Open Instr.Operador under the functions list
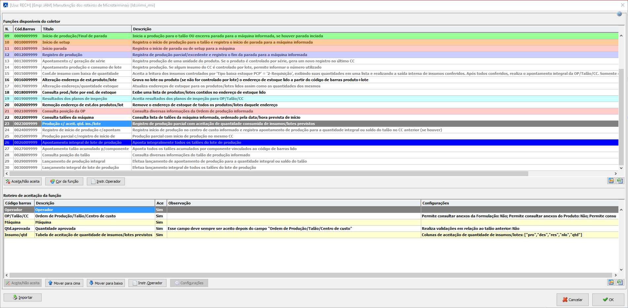 pyautogui.click(x=106, y=181)
